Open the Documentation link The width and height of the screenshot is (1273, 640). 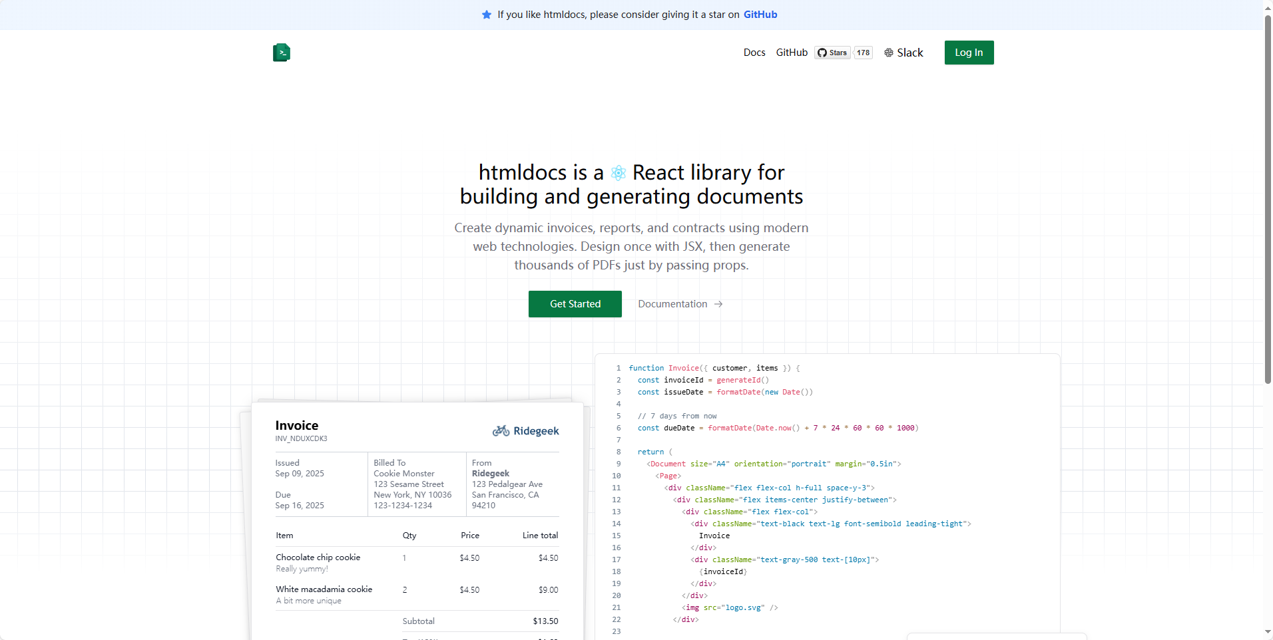click(672, 304)
